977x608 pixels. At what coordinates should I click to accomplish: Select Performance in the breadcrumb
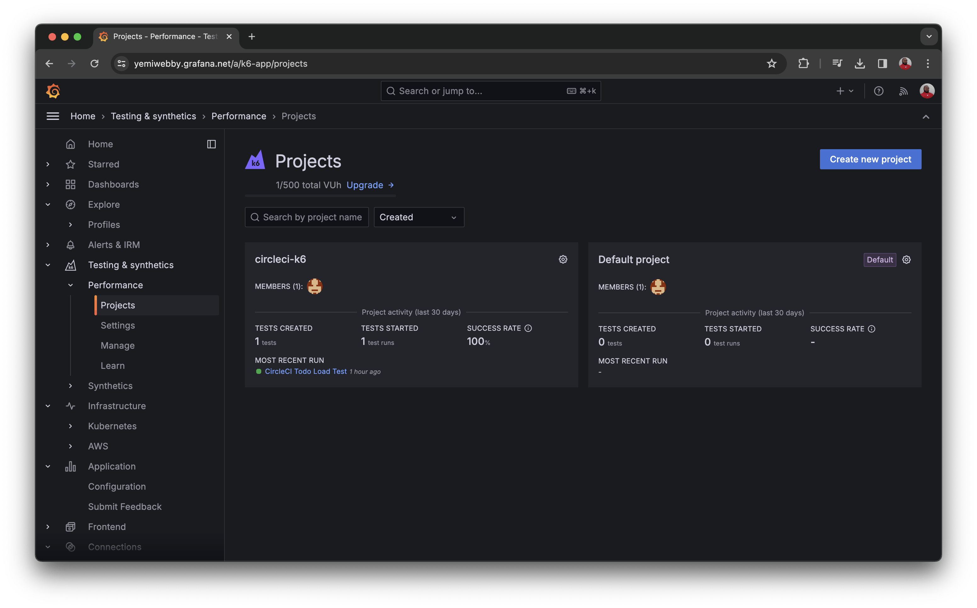(x=239, y=116)
